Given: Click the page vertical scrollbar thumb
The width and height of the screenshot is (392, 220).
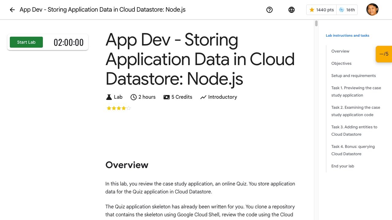Looking at the screenshot, I should click(316, 24).
